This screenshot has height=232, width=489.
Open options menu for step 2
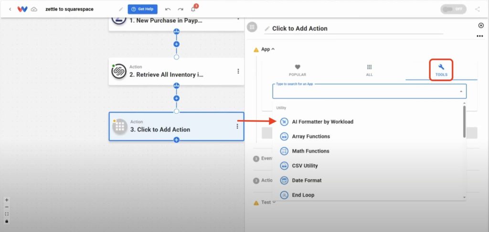pyautogui.click(x=238, y=71)
